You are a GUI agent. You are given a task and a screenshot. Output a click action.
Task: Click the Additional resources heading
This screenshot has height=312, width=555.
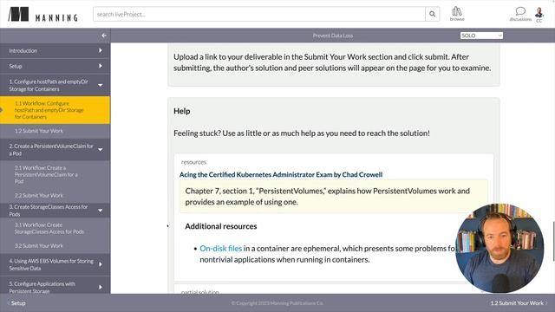(x=221, y=226)
